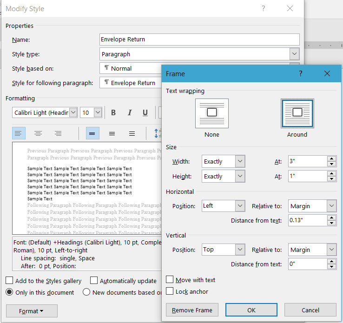The height and width of the screenshot is (323, 343).
Task: Open the font size dropdown
Action: [98, 112]
